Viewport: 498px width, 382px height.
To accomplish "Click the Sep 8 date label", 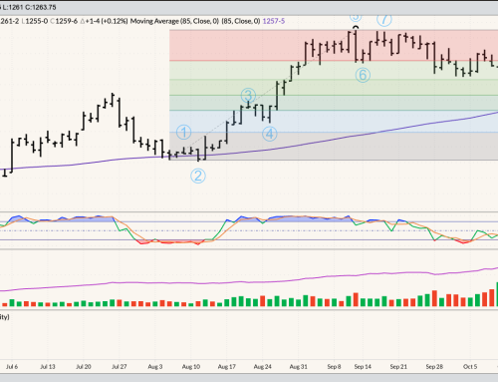I will pyautogui.click(x=334, y=366).
